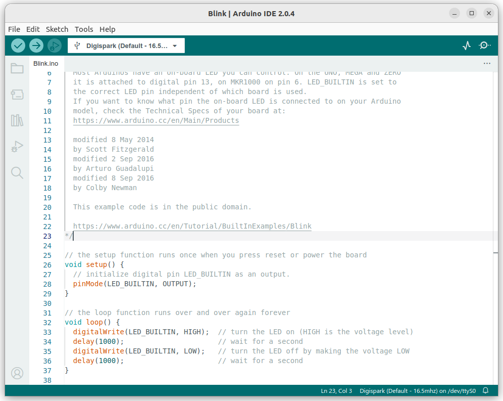
Task: Open the Serial Plotter
Action: 467,46
